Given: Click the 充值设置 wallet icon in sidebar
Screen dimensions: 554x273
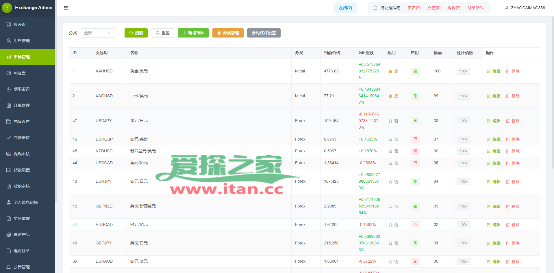Looking at the screenshot, I should point(9,121).
